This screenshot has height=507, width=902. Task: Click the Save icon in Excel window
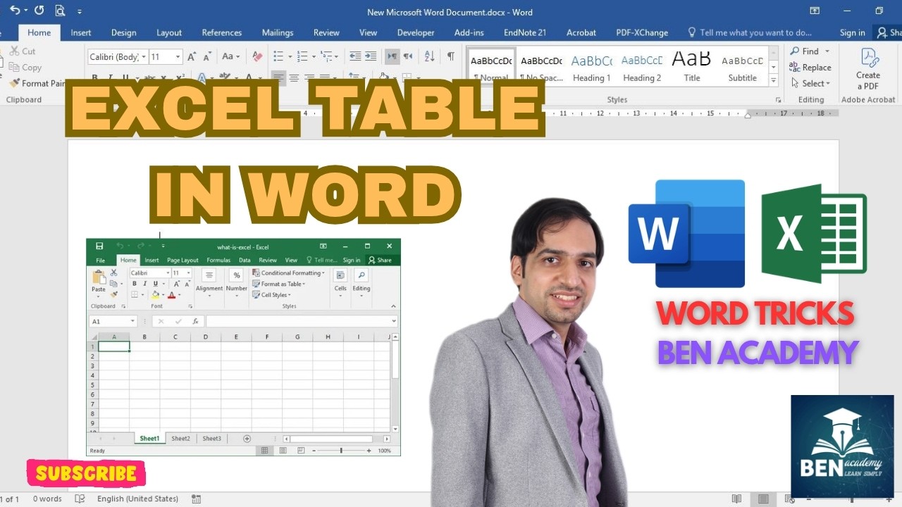coord(99,246)
